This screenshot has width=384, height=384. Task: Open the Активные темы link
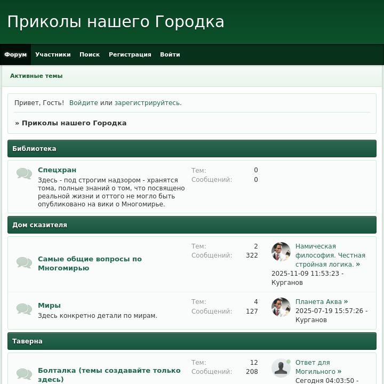coord(36,76)
